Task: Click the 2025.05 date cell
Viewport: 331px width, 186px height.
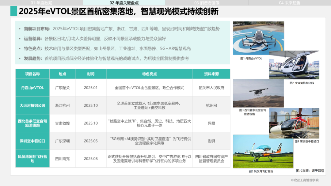Action: 91,141
